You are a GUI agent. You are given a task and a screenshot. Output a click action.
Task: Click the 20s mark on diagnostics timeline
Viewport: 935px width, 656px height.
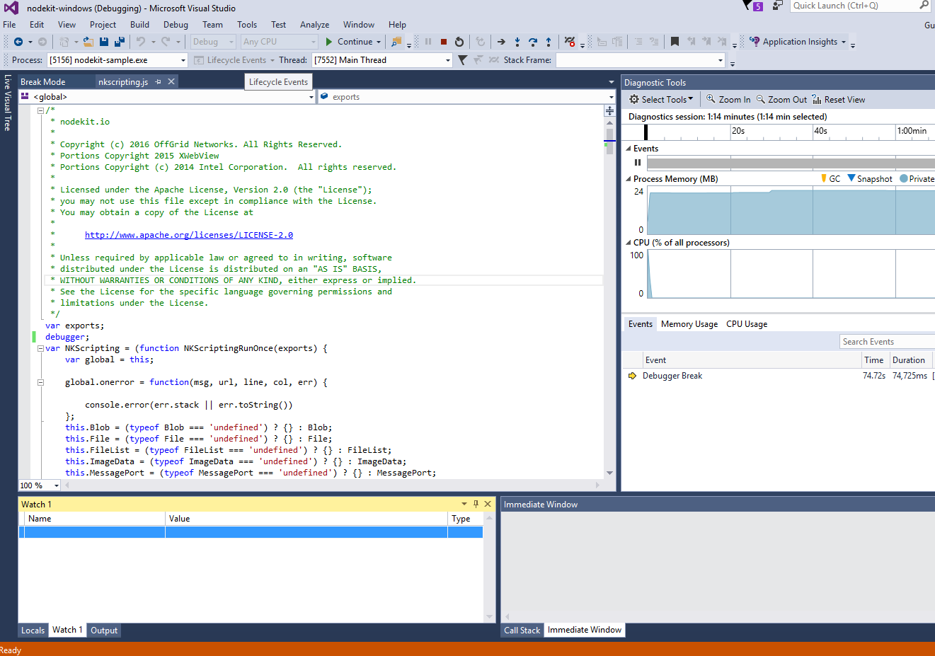coord(738,131)
